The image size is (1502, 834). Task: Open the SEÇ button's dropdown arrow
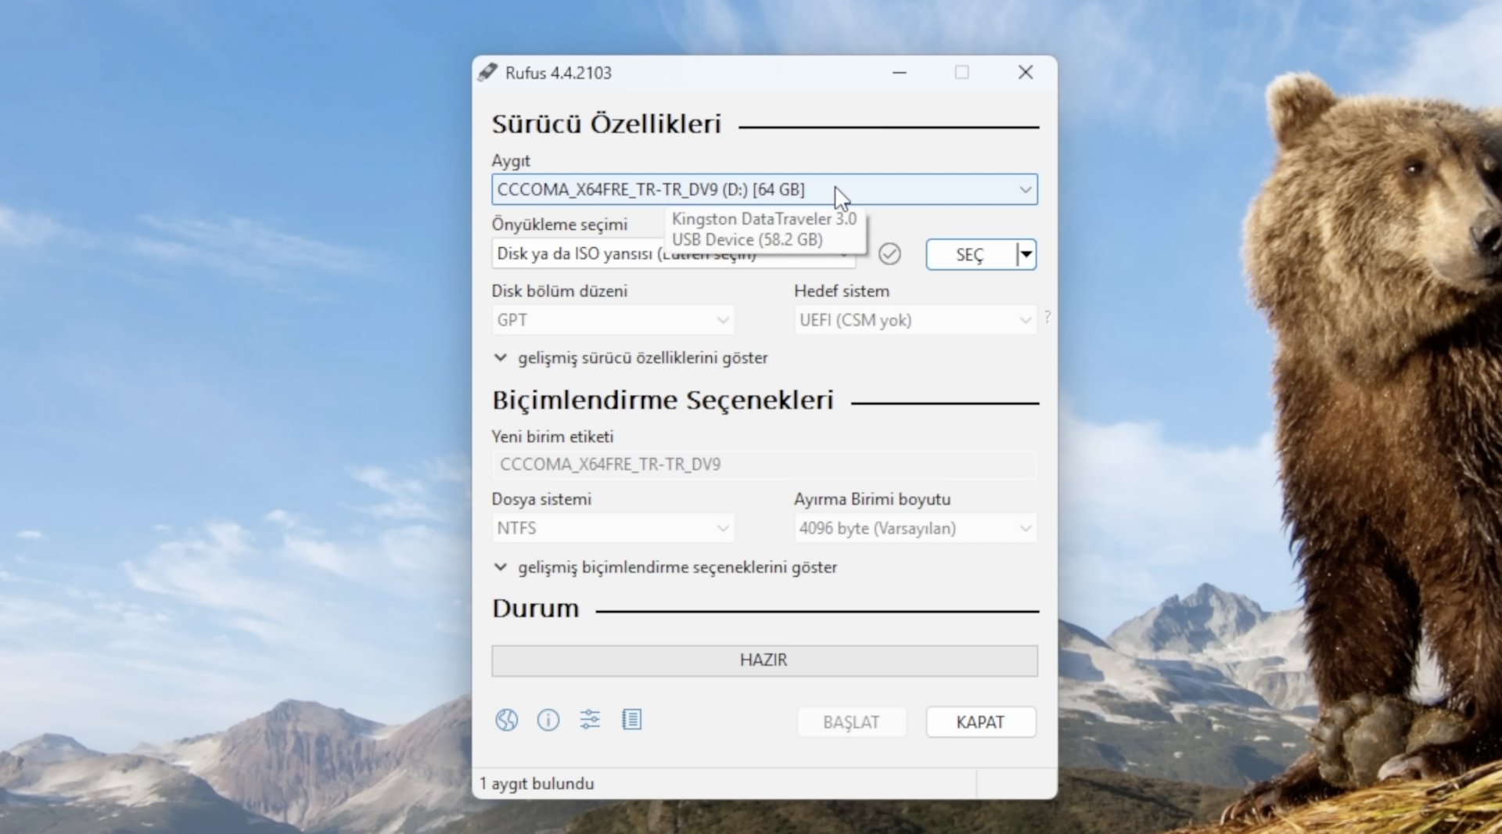1026,254
